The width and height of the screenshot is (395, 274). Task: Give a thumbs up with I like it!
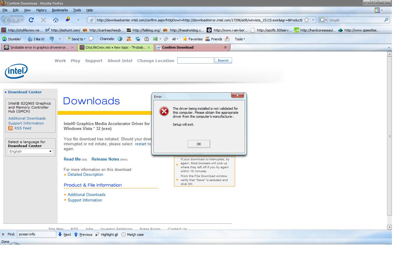pos(36,39)
